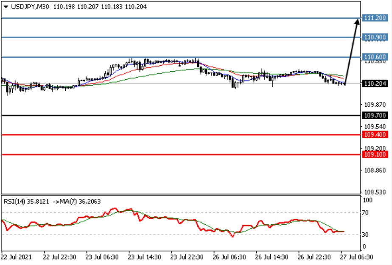Select the 111.200 resistance level label

pos(375,18)
